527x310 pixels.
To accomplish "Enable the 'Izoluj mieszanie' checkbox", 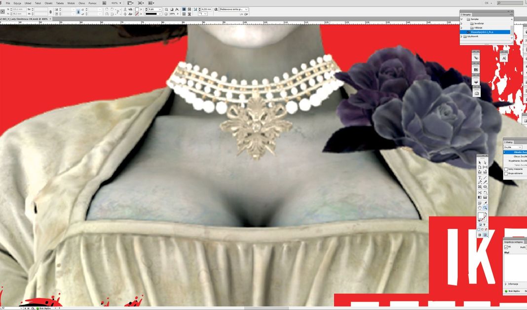I will coord(506,169).
